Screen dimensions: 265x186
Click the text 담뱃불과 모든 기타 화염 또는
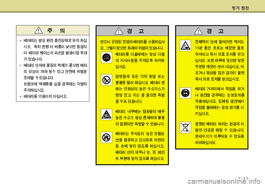pos(140,76)
